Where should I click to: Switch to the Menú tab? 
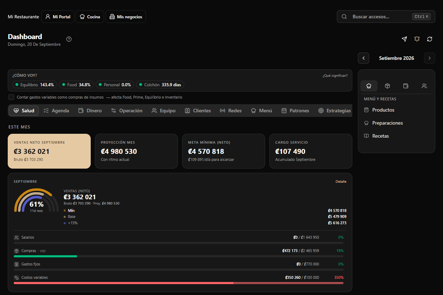tap(261, 111)
